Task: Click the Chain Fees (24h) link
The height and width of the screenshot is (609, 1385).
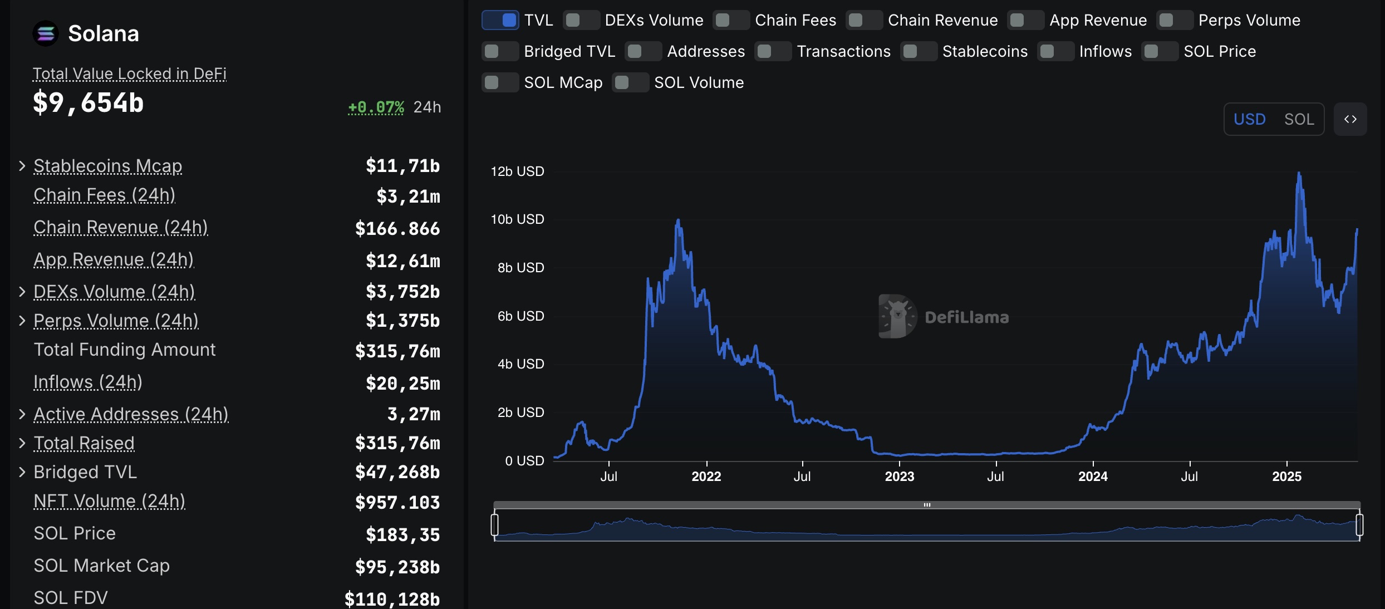Action: pyautogui.click(x=104, y=195)
